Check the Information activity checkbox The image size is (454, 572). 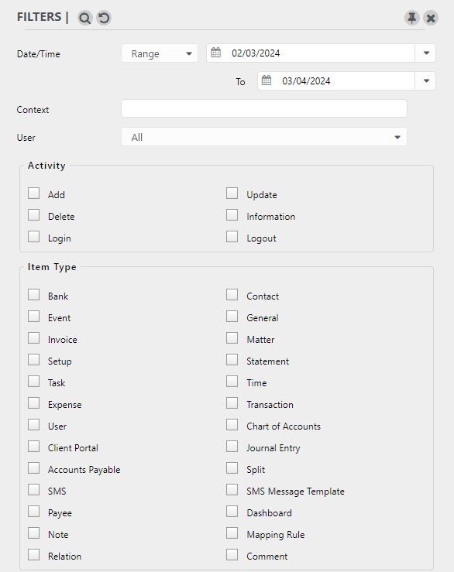(x=232, y=215)
